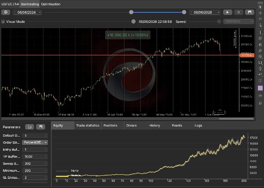This screenshot has height=188, width=264.
Task: Select the vertical line drawing tool
Action: point(260,33)
